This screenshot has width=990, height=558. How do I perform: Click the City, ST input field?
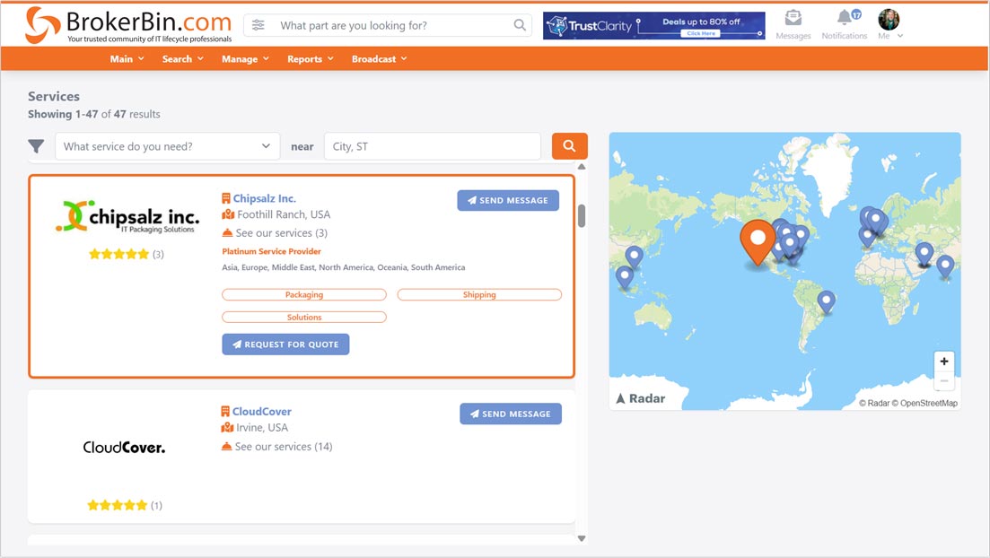click(432, 145)
